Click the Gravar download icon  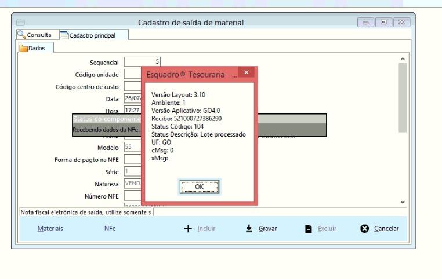[x=249, y=229]
